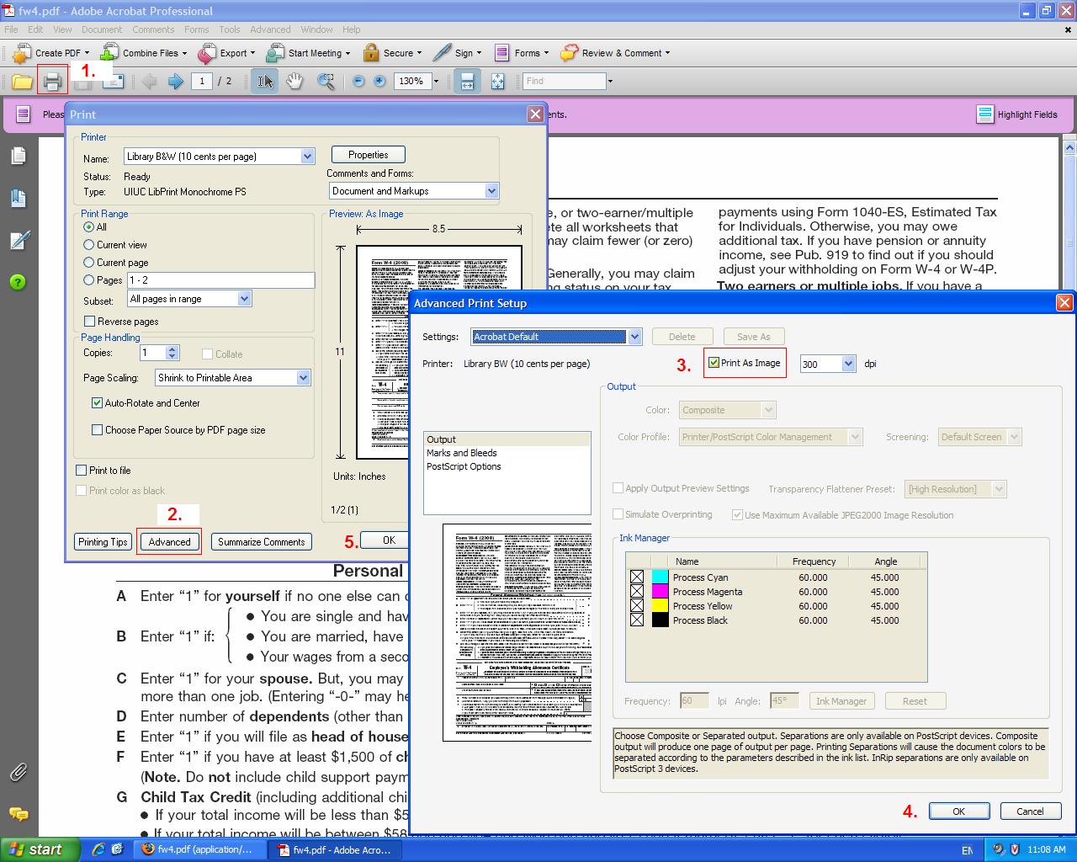Open the File menu
Viewport: 1077px width, 862px height.
(x=11, y=29)
